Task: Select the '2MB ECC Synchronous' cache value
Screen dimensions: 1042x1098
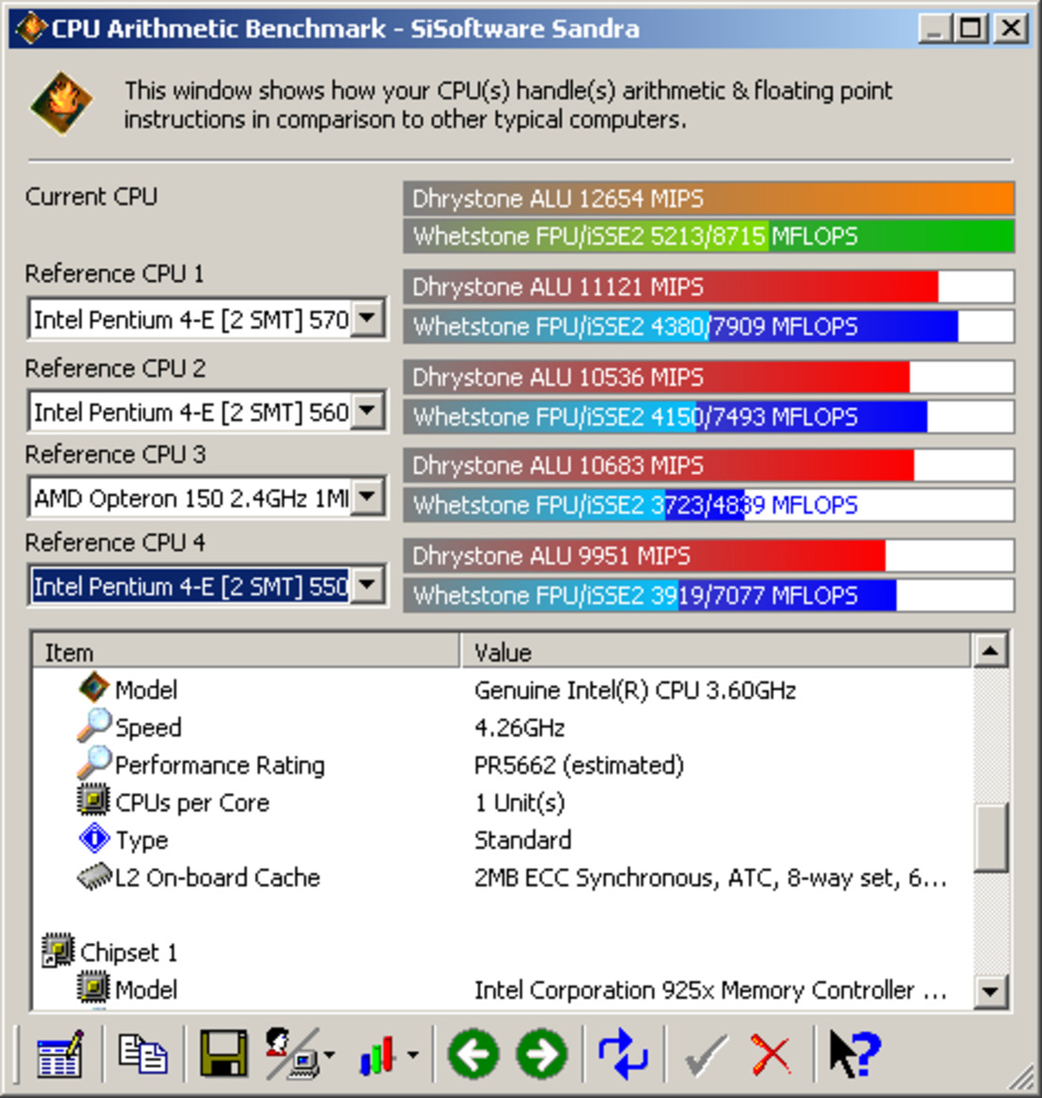Action: pos(710,877)
